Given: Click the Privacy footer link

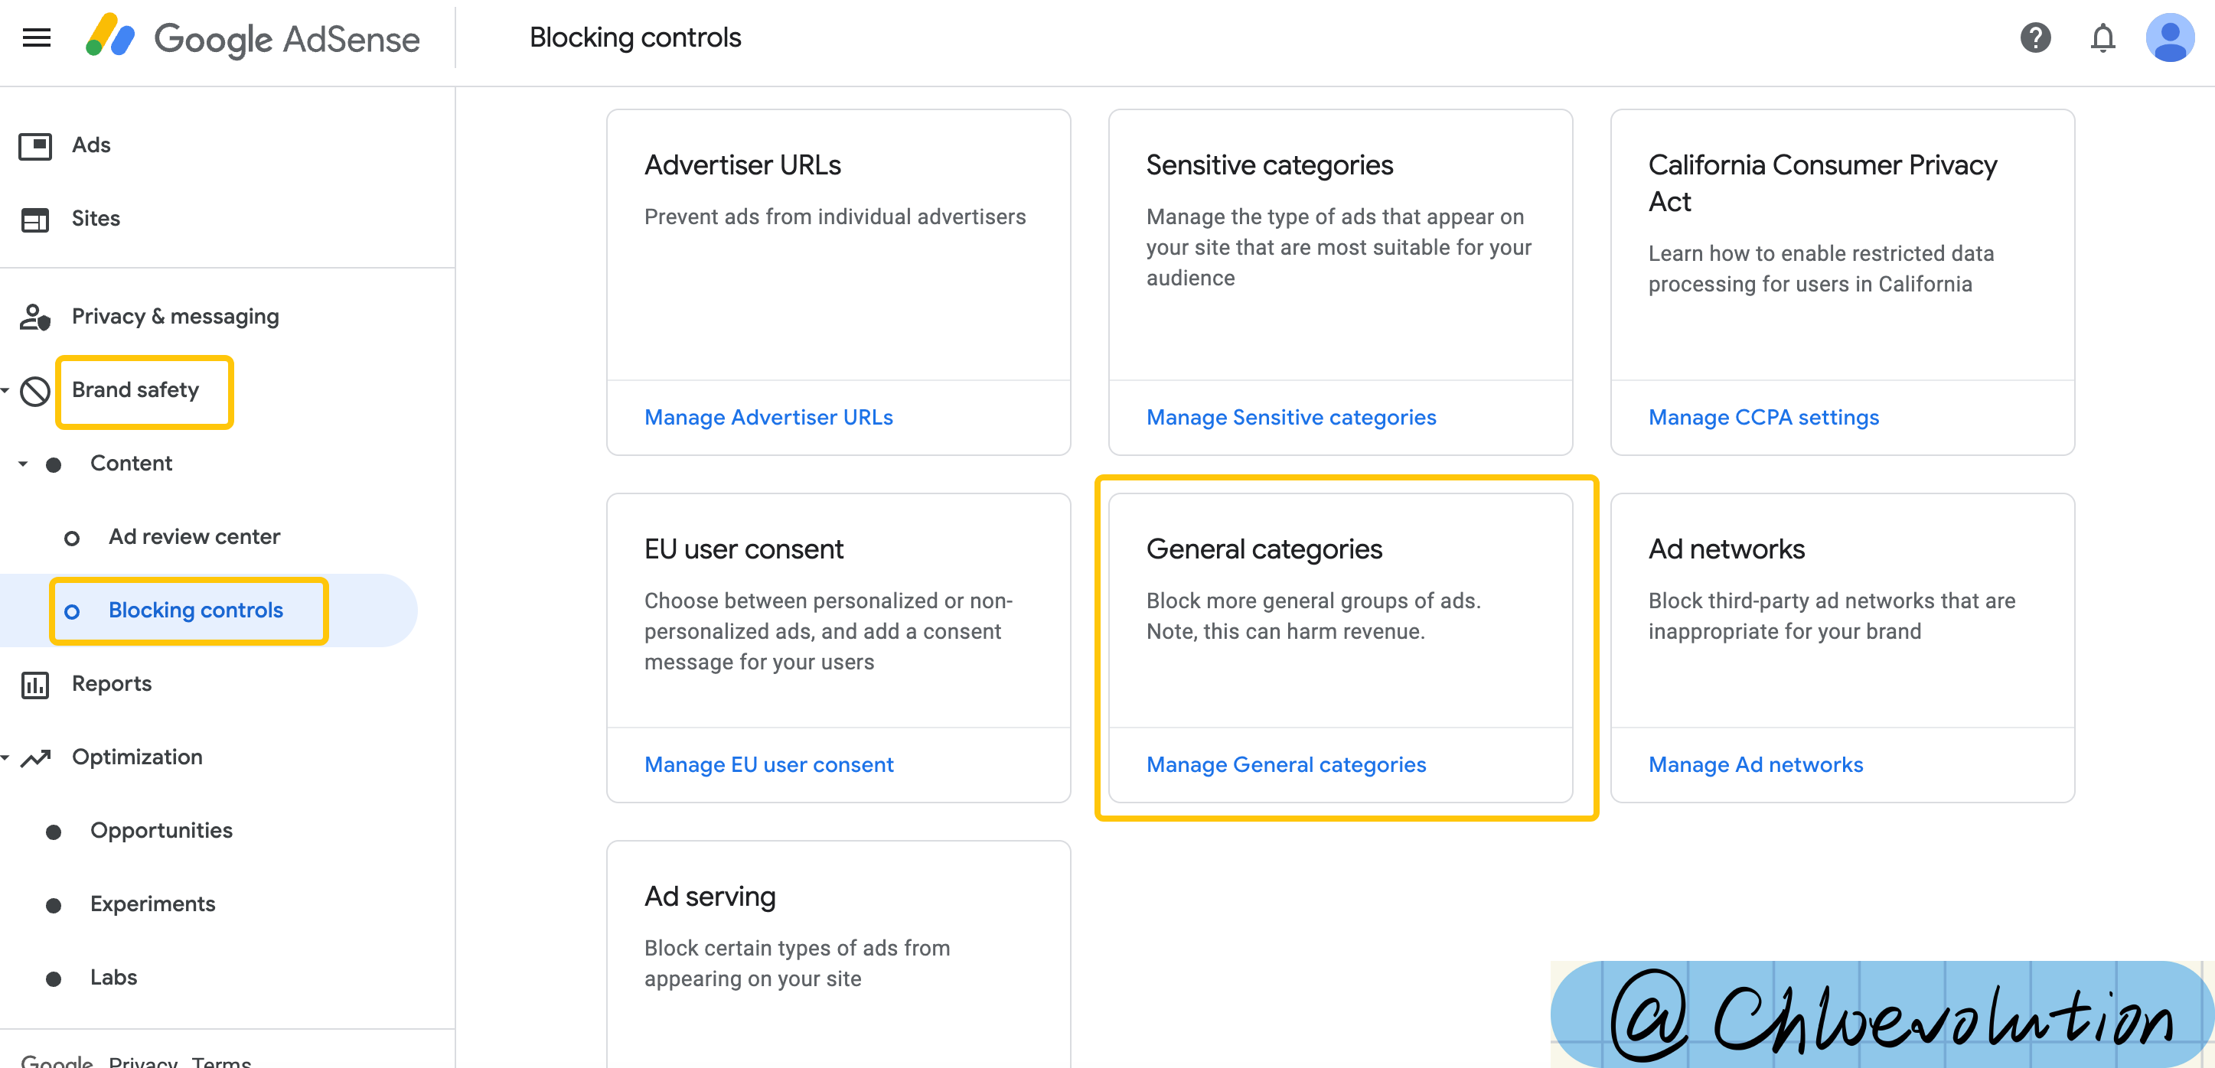Looking at the screenshot, I should pyautogui.click(x=142, y=1061).
